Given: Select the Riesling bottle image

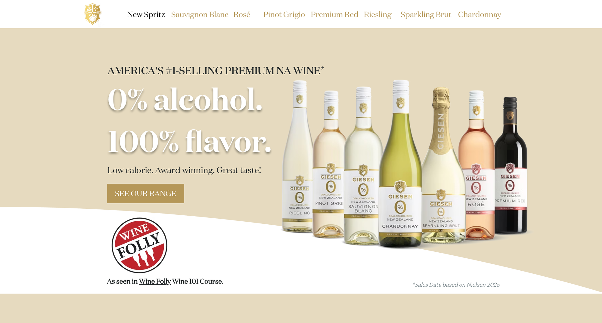Looking at the screenshot, I should point(298,156).
